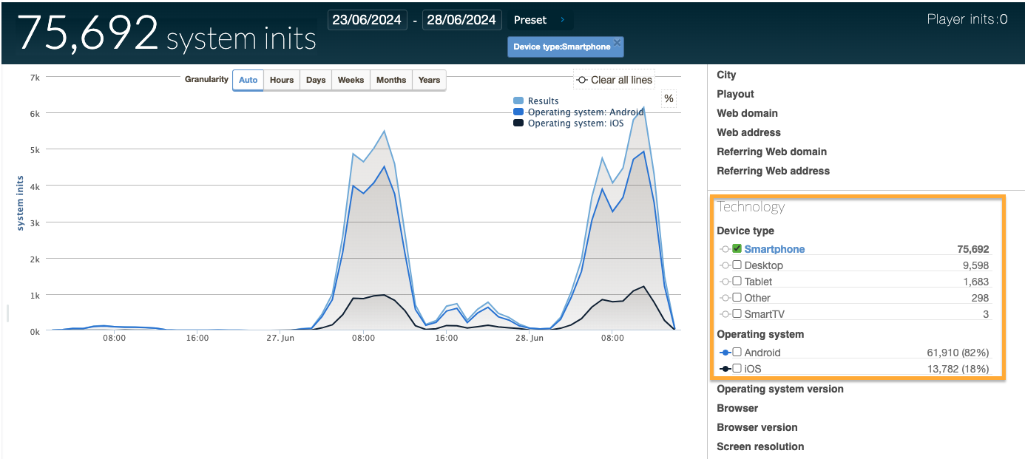Image resolution: width=1025 pixels, height=459 pixels.
Task: Click the Smartphone device type label
Action: (x=774, y=249)
